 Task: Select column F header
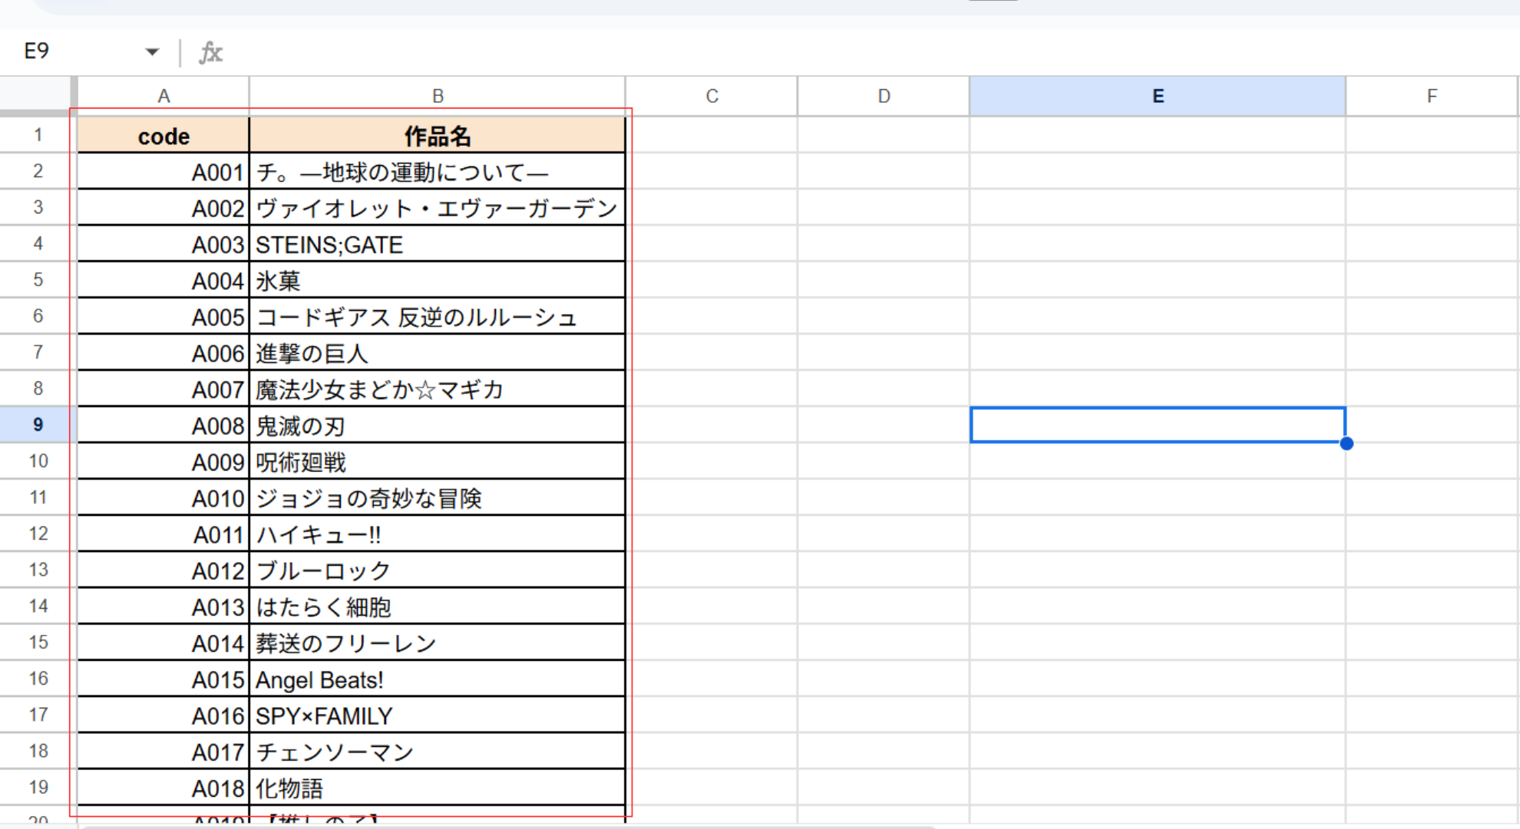coord(1432,96)
